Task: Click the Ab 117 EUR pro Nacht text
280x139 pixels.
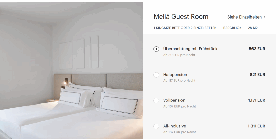Action: pyautogui.click(x=179, y=80)
